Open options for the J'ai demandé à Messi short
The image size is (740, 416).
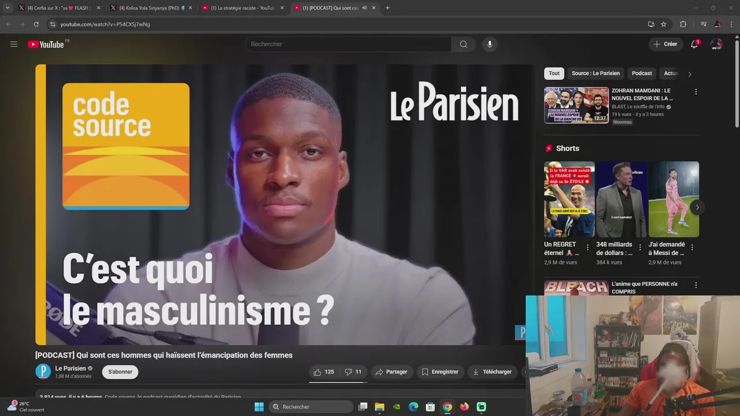[692, 247]
